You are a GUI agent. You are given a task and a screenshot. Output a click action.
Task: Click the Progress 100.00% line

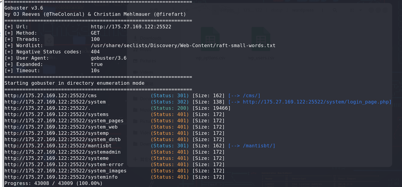point(53,183)
